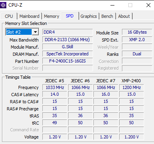The image size is (154, 144).
Task: Go to the Graphics tab
Action: (89, 16)
